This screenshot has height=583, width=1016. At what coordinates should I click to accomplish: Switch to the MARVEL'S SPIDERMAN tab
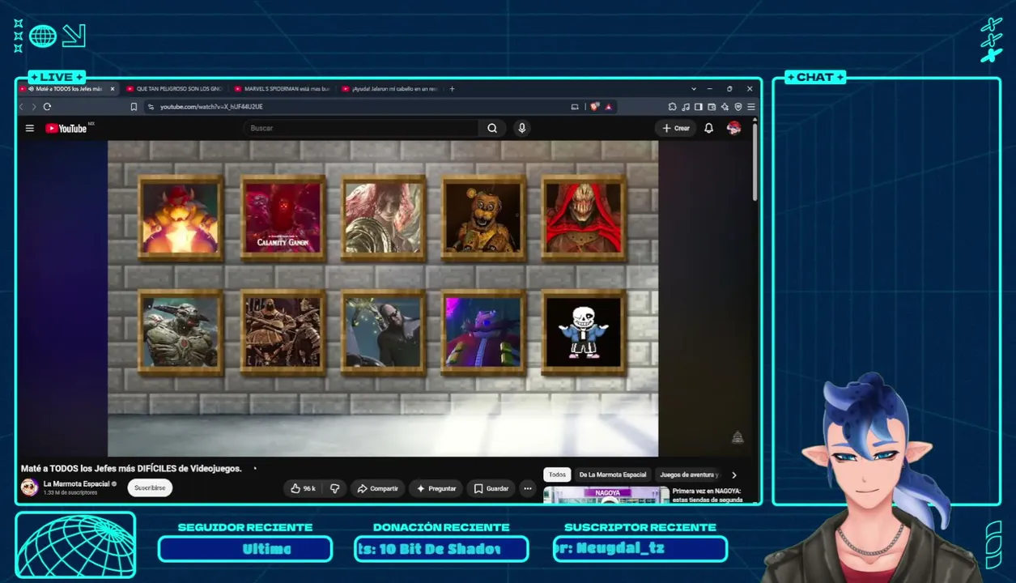pyautogui.click(x=282, y=89)
